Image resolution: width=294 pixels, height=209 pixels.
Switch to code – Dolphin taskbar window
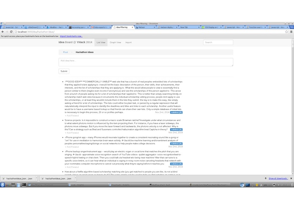[x=88, y=185]
